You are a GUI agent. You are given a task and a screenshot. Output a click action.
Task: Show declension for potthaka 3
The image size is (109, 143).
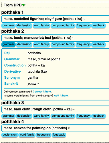coord(24,116)
